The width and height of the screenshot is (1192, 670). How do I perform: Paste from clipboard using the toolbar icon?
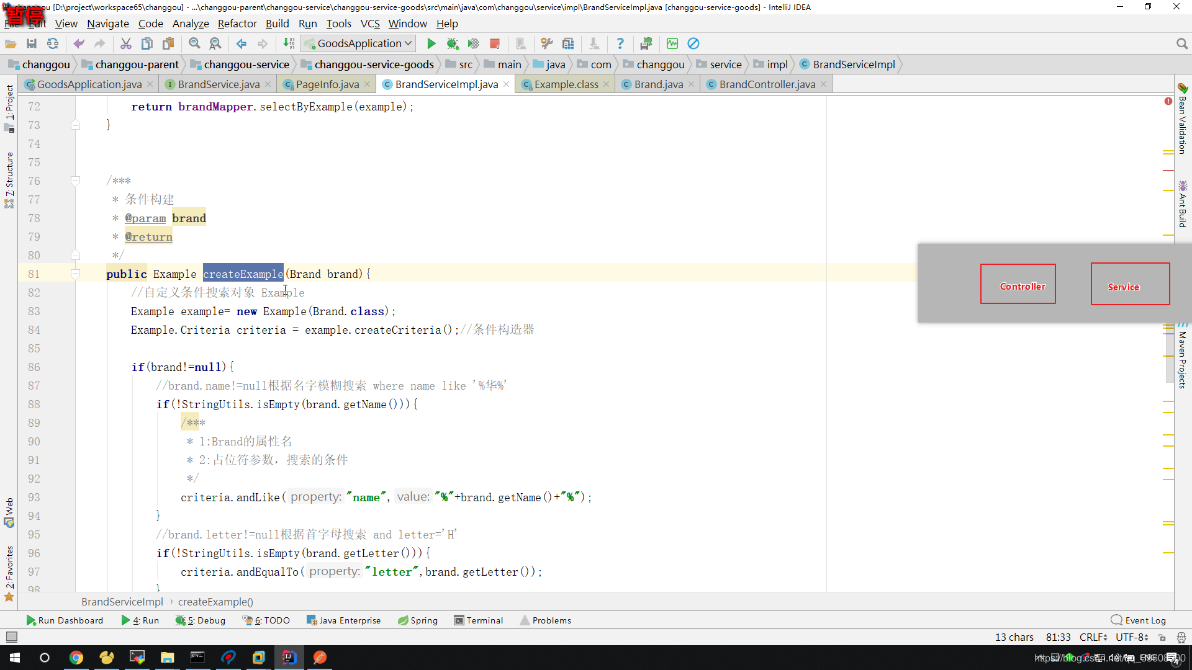(x=168, y=43)
